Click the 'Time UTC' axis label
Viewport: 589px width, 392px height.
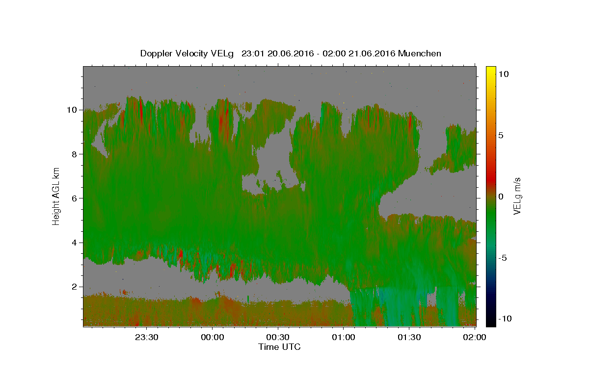coord(279,347)
